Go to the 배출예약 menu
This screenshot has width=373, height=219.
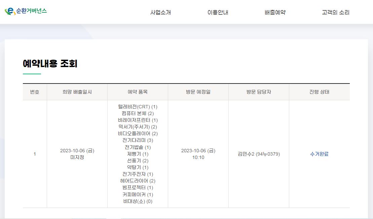pos(275,13)
